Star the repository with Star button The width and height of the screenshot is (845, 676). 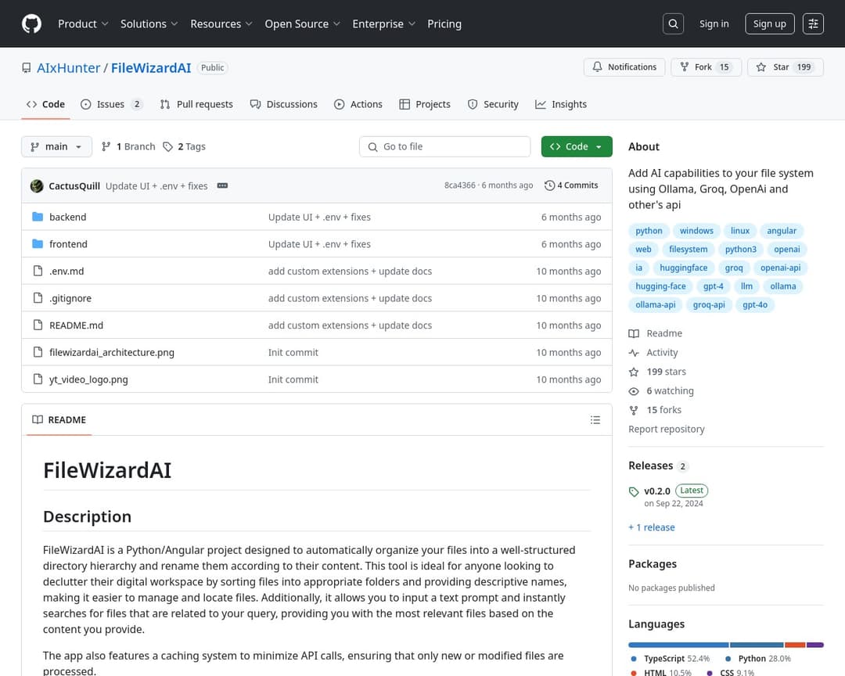click(x=786, y=67)
